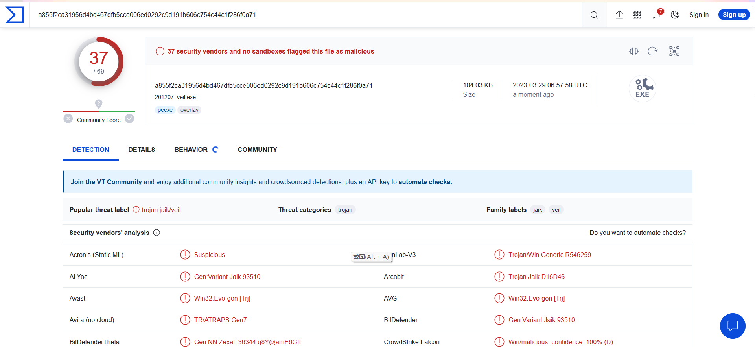Image resolution: width=755 pixels, height=347 pixels.
Task: Click the Acronis Suspicious alert icon
Action: coord(185,255)
